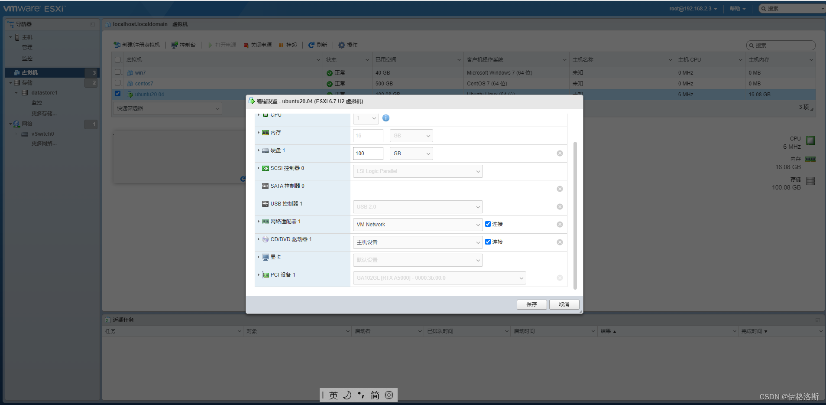The width and height of the screenshot is (826, 405).
Task: Click the PCI device 1 icon
Action: pyautogui.click(x=266, y=275)
